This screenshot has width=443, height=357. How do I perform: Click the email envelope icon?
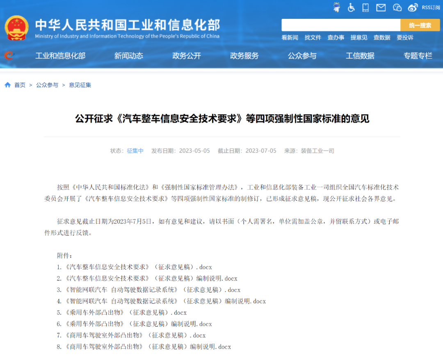pyautogui.click(x=381, y=8)
